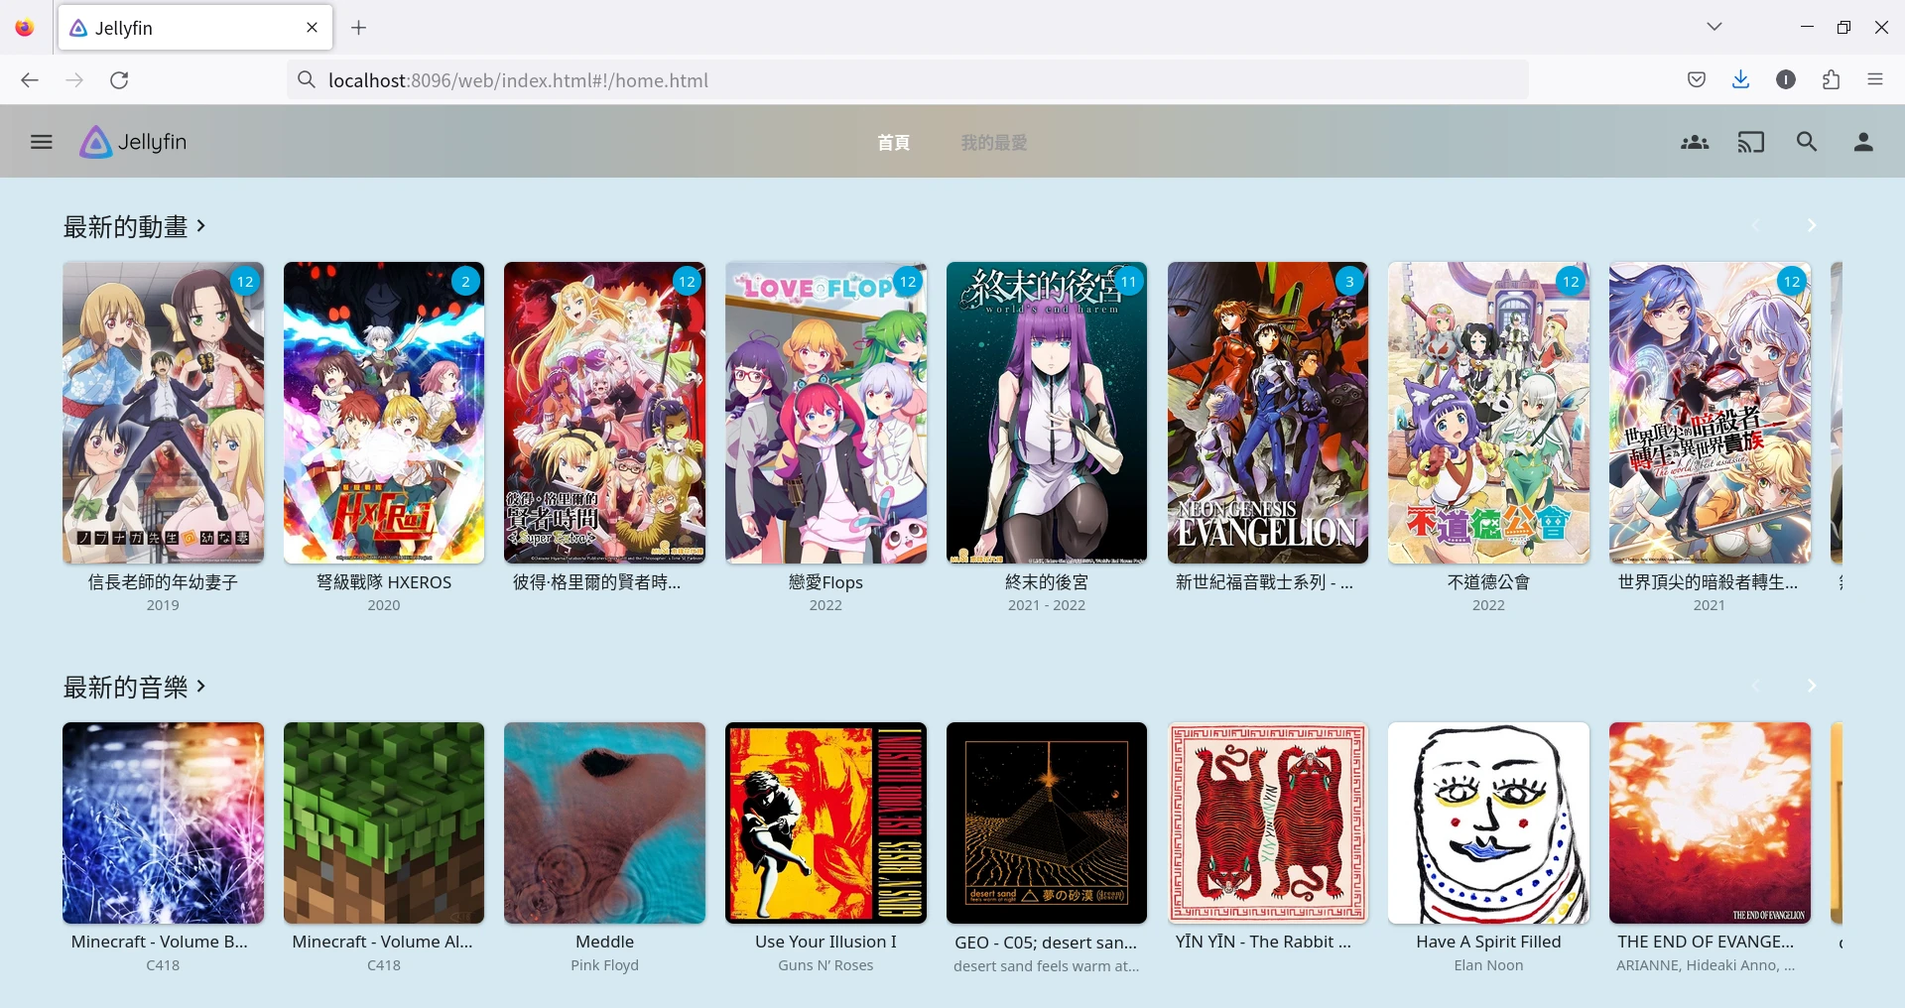Open the SyncPlay group icon
Image resolution: width=1905 pixels, height=1008 pixels.
1695,142
